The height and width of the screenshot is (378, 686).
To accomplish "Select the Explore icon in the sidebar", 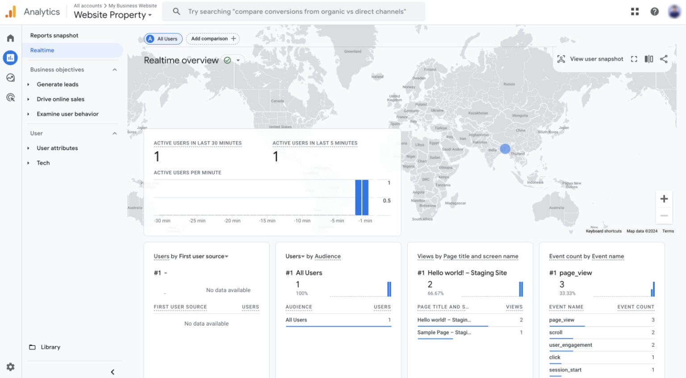I will (x=10, y=78).
